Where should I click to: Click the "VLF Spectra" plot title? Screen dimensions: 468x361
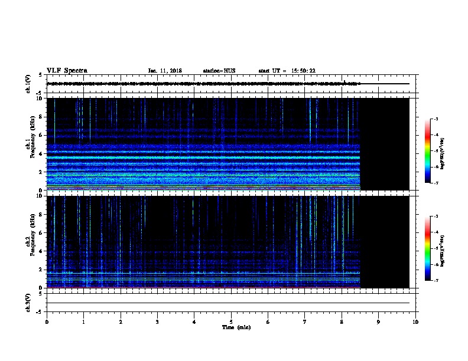[67, 71]
